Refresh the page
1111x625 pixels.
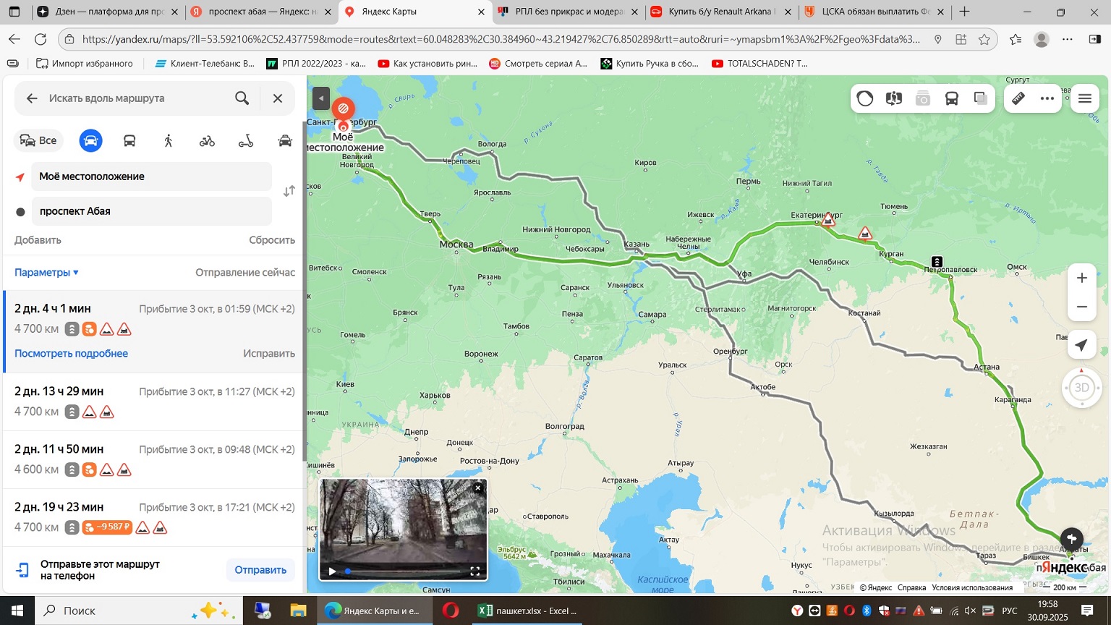coord(41,39)
